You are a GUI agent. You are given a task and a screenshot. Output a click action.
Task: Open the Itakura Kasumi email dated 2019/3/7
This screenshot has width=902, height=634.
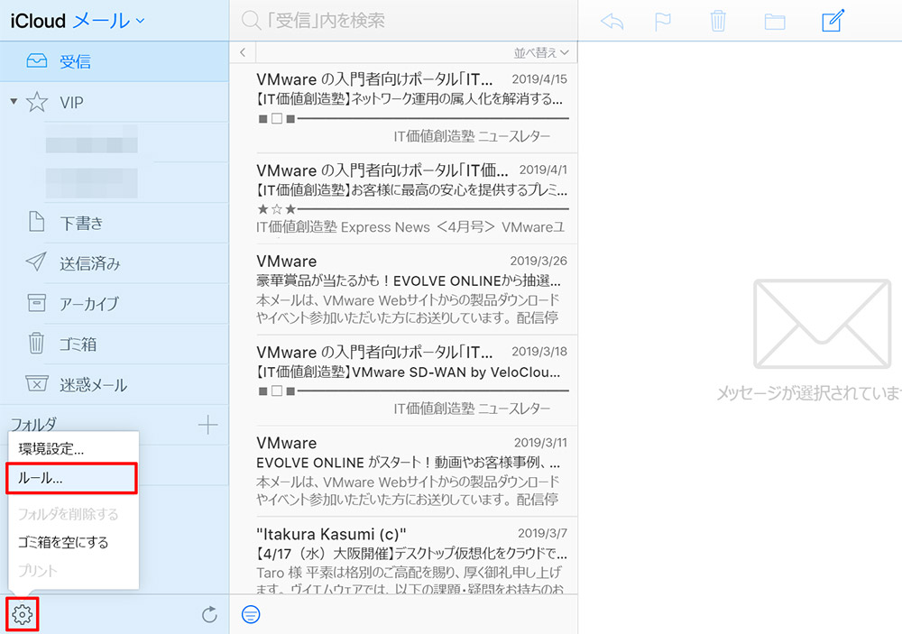404,556
